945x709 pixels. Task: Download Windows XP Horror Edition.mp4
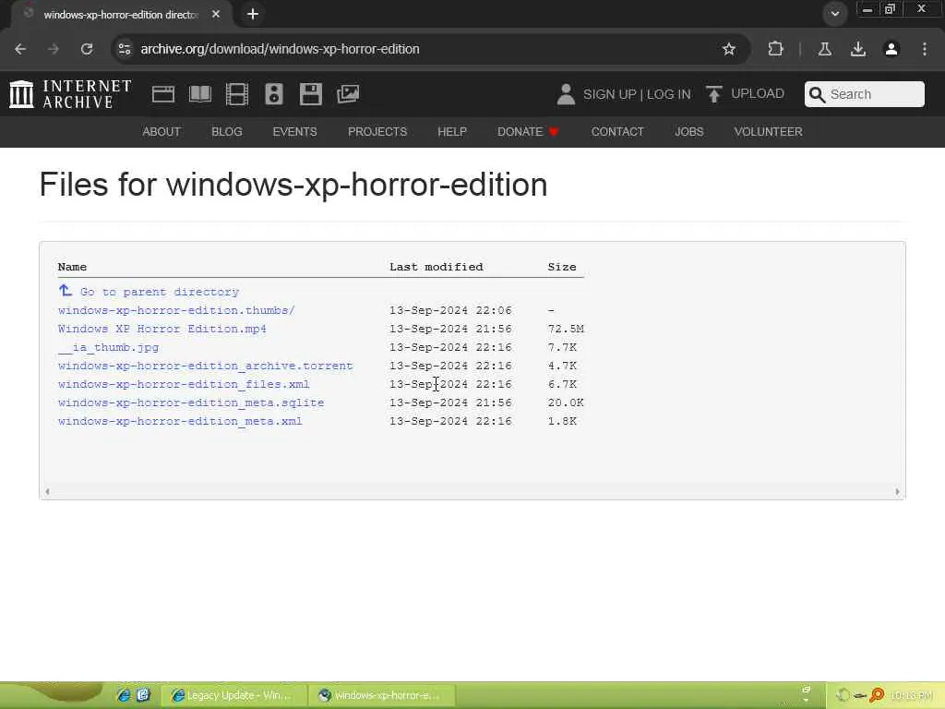point(162,330)
